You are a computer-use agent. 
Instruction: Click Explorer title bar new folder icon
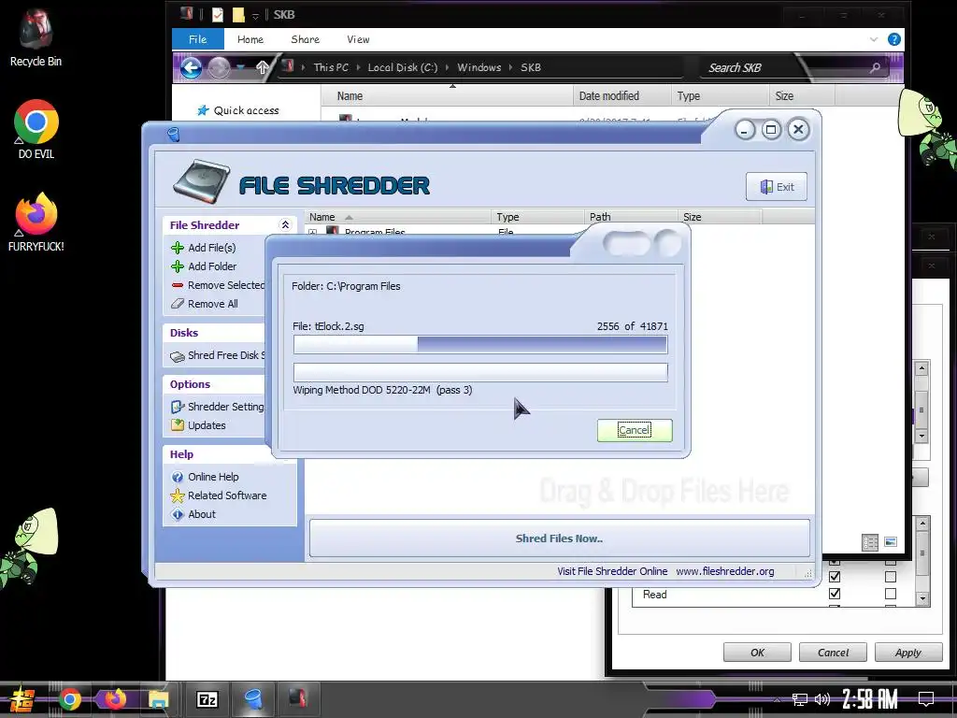238,15
